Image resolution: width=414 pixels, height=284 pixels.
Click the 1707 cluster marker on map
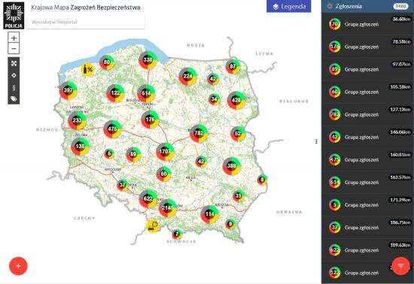click(x=166, y=152)
